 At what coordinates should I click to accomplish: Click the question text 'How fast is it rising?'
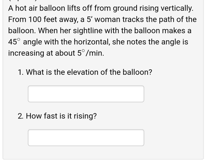(x=61, y=116)
